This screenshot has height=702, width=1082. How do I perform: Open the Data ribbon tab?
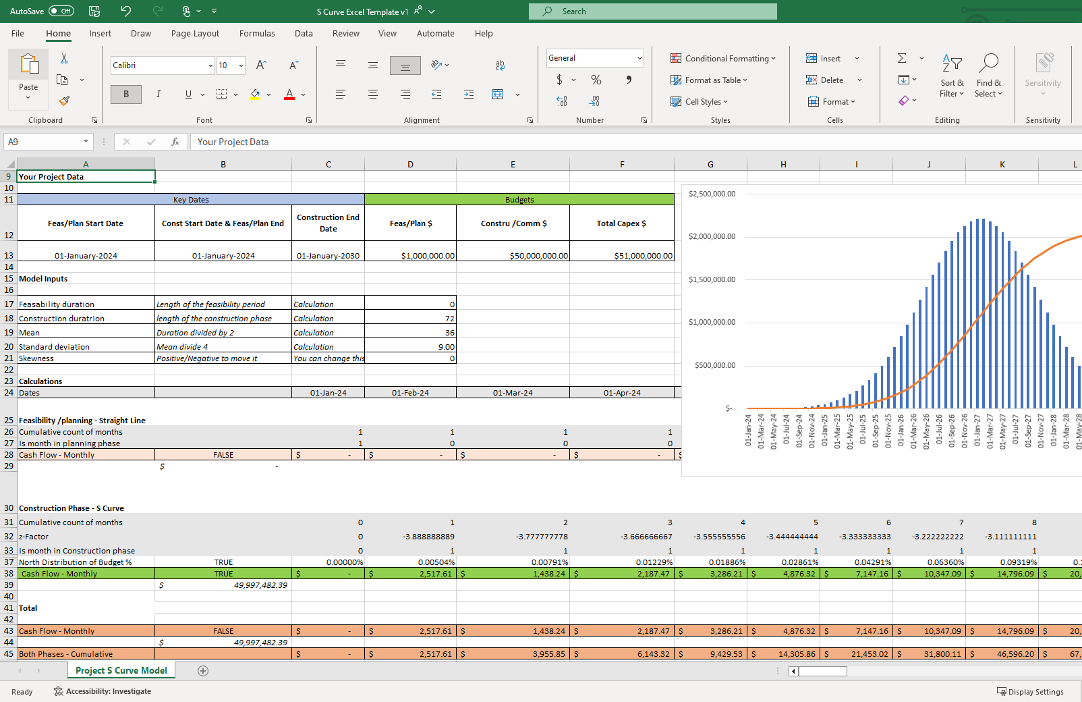tap(304, 33)
